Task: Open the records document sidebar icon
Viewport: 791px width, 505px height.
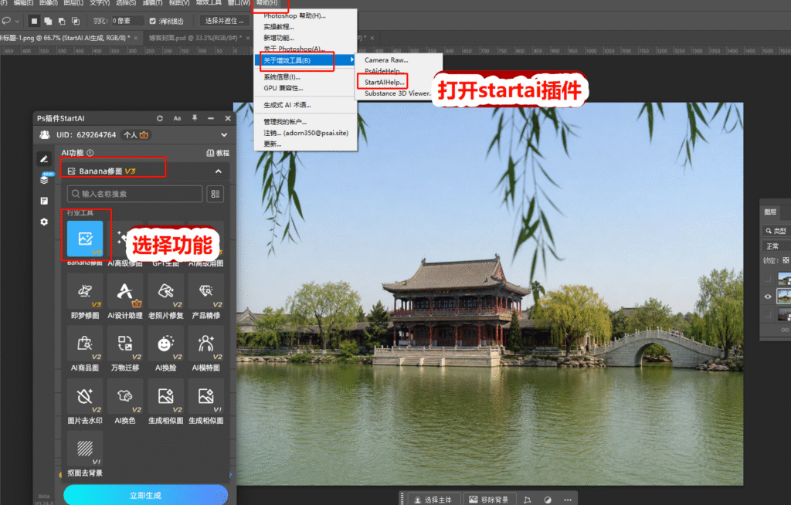Action: click(x=44, y=201)
